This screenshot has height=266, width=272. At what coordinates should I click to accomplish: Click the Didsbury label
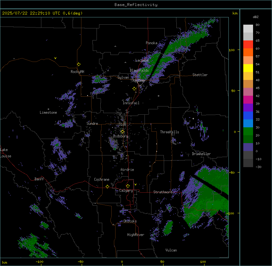click(121, 136)
